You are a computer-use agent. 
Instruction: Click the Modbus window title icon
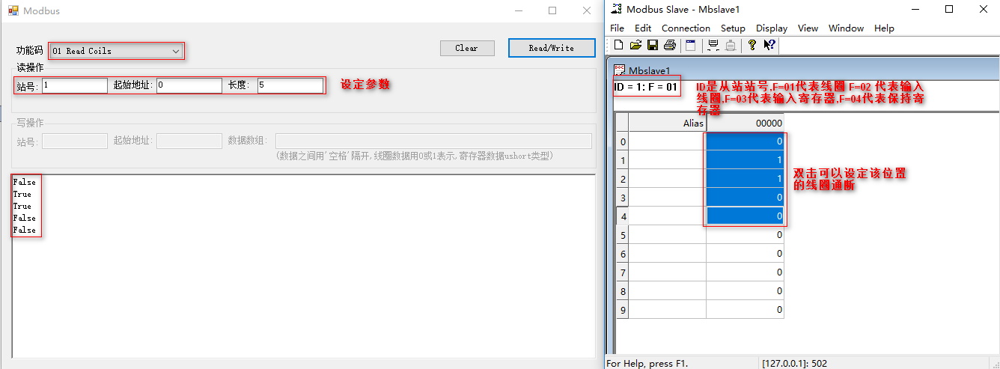[13, 10]
